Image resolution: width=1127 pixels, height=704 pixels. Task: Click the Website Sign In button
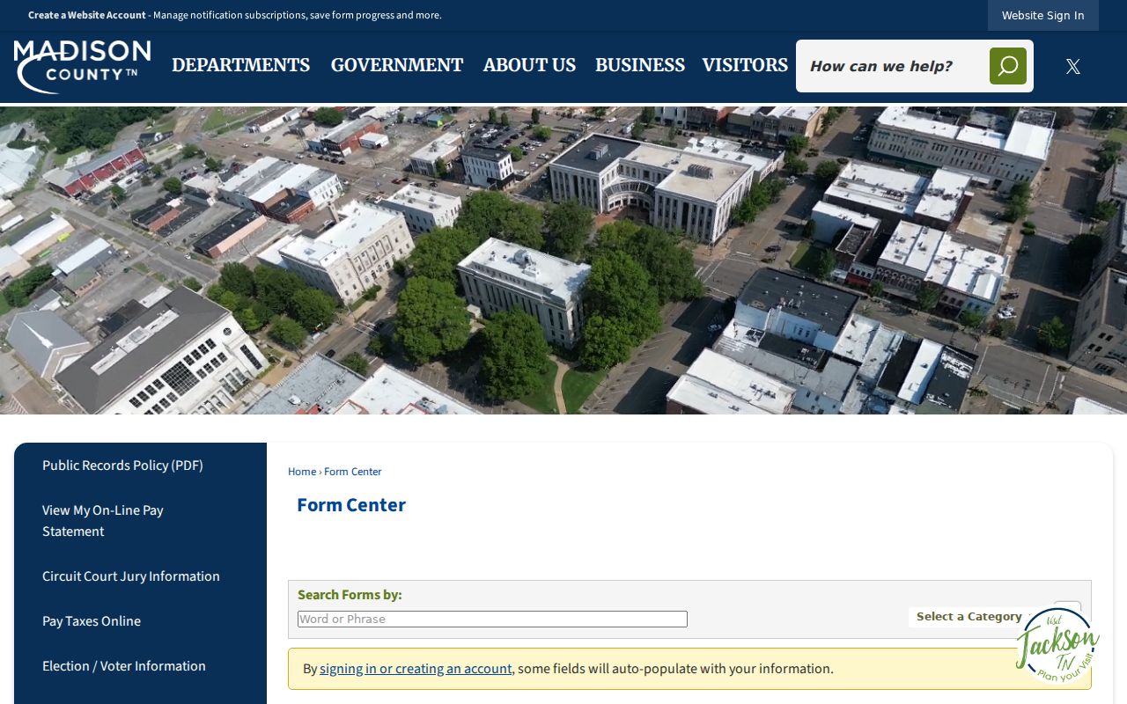pos(1043,15)
